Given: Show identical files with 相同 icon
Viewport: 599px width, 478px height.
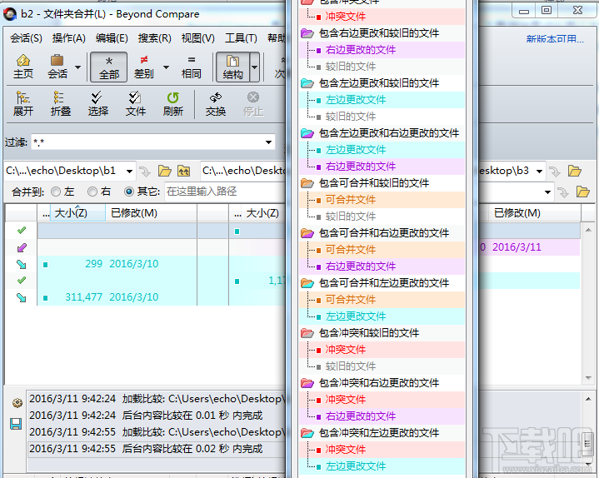Looking at the screenshot, I should point(192,67).
